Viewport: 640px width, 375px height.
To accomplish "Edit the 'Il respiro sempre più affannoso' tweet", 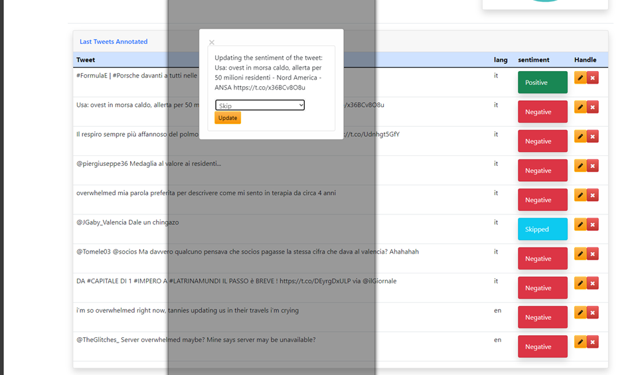I will (580, 136).
